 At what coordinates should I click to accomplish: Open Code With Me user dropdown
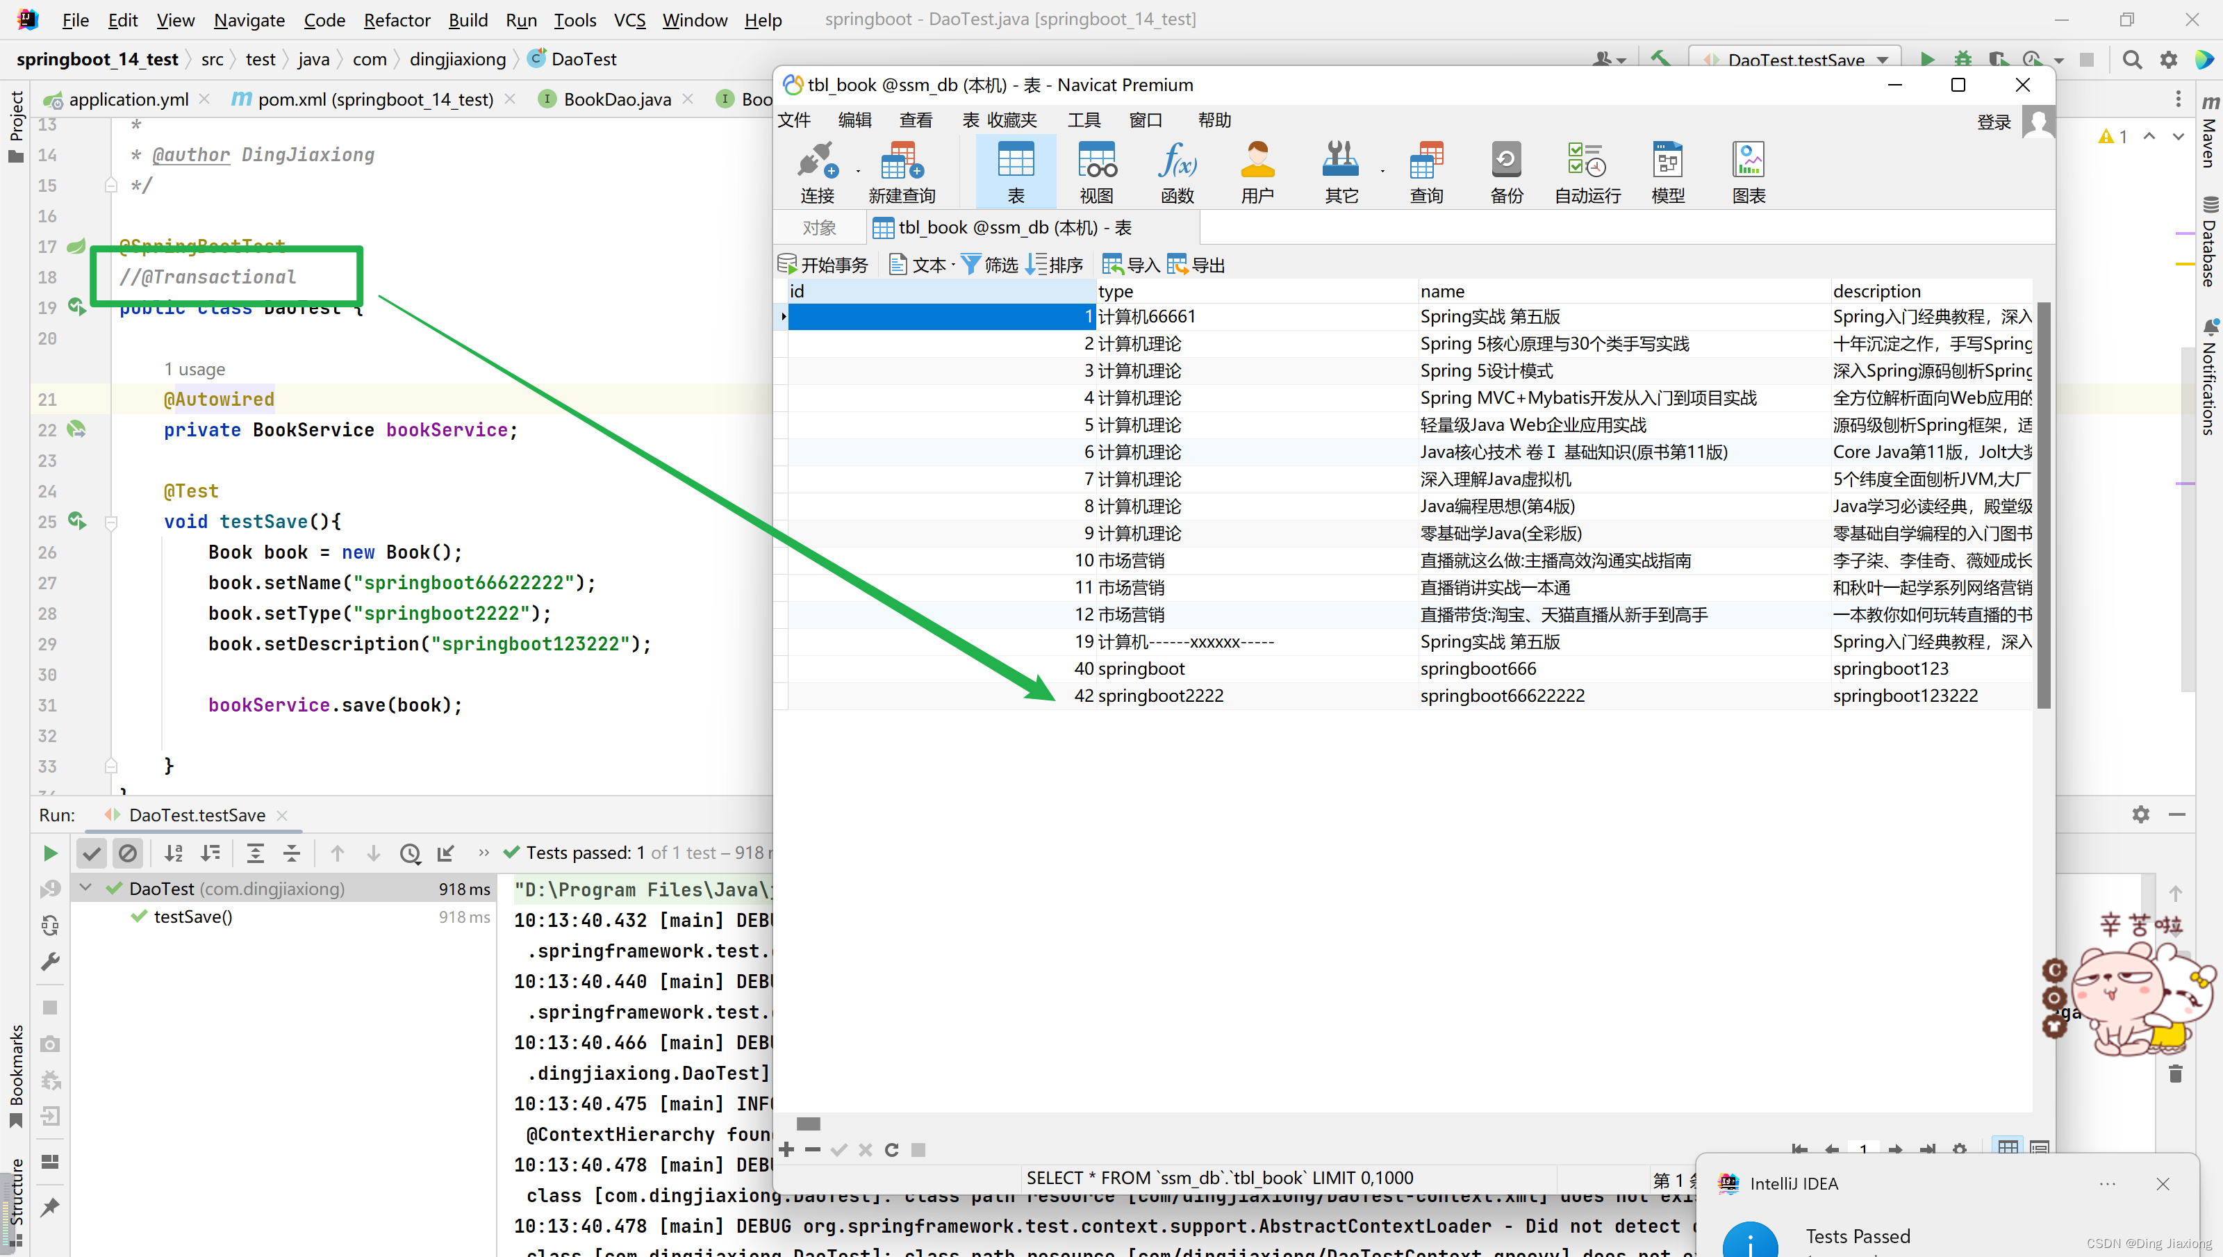click(1609, 60)
